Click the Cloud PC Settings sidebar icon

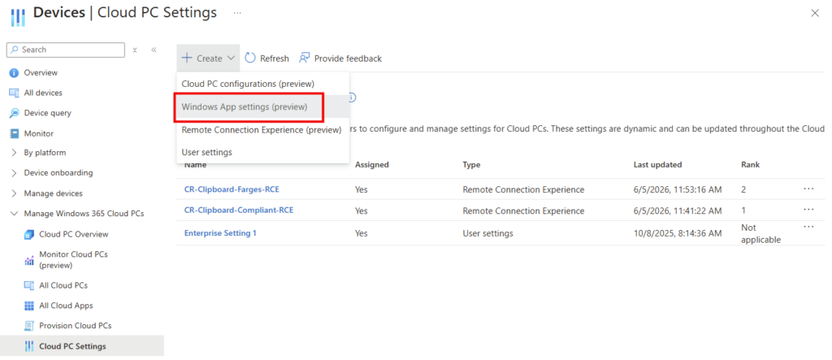29,346
